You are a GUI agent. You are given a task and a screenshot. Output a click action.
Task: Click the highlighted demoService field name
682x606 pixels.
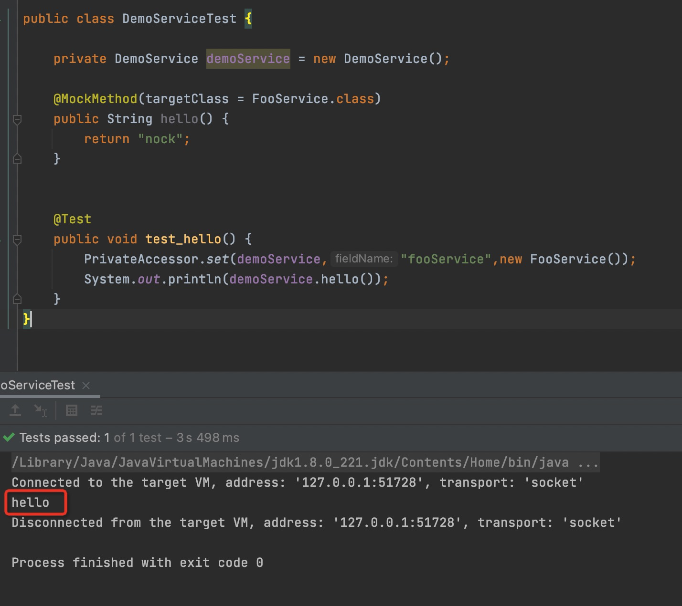[248, 58]
